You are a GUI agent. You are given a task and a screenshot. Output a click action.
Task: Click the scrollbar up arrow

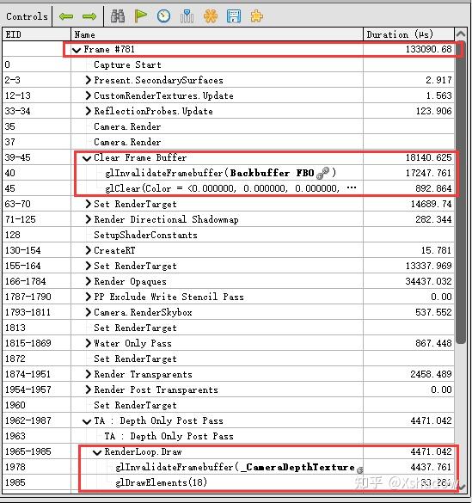click(461, 34)
